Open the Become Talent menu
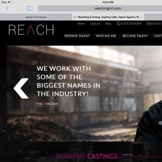The width and height of the screenshot is (162, 162). click(x=135, y=36)
